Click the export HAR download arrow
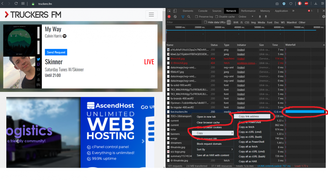Screen dimensions: 328x180 click(266, 17)
